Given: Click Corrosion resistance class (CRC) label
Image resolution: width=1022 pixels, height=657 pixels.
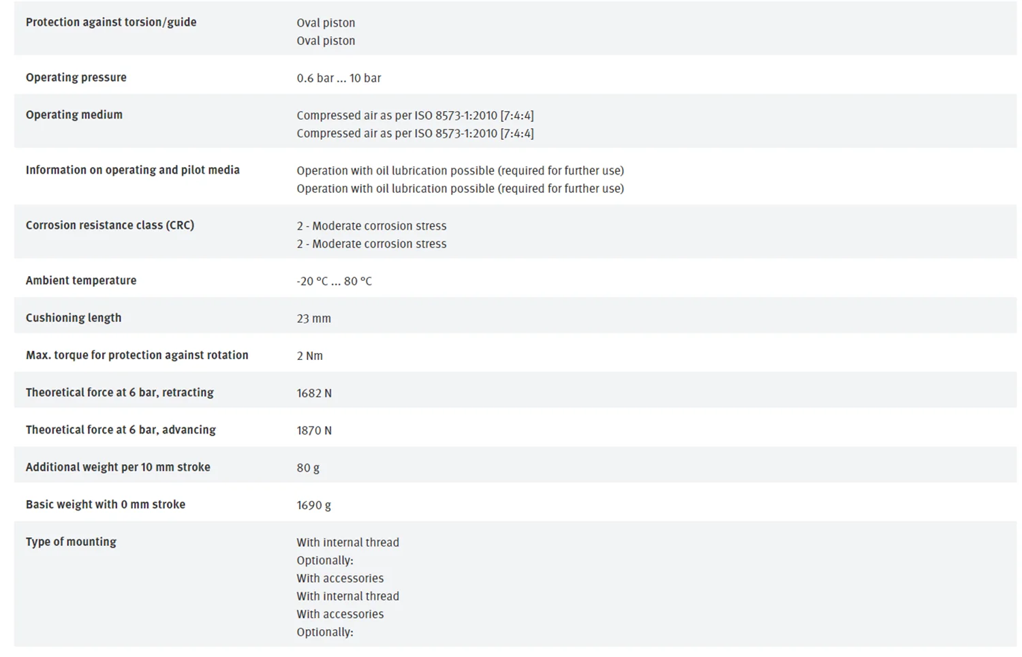Looking at the screenshot, I should 110,225.
